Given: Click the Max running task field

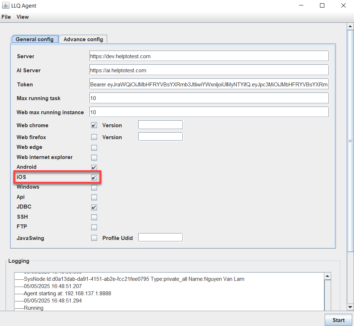Looking at the screenshot, I should (209, 98).
